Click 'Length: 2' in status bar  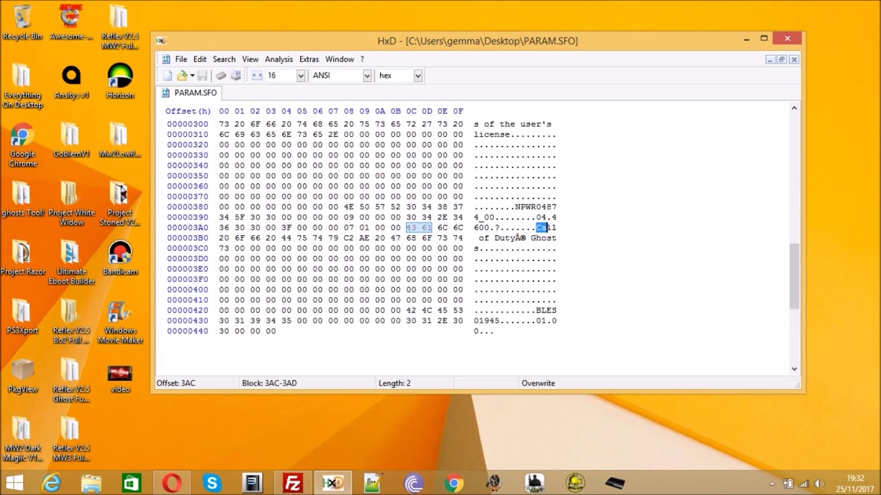pyautogui.click(x=394, y=383)
